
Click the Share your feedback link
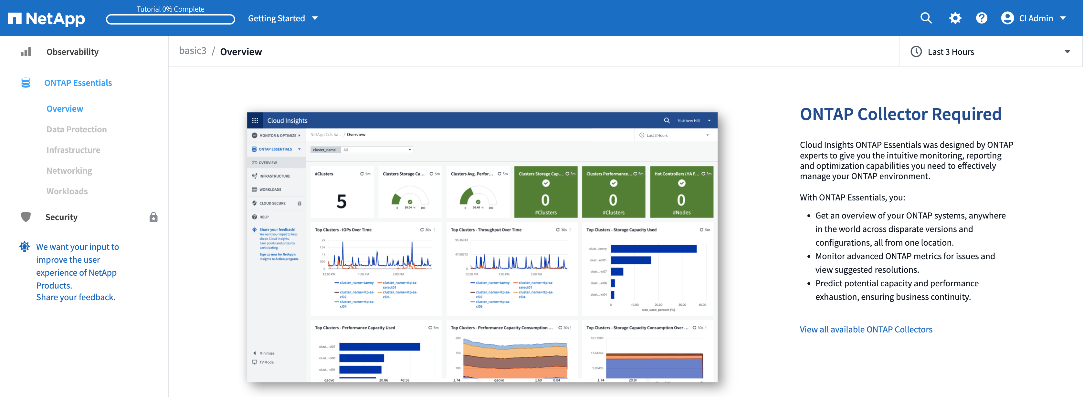point(76,297)
